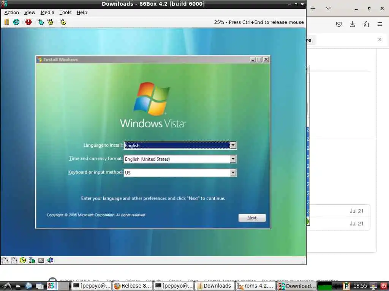Open the Help menu
This screenshot has height=291, width=389.
[82, 13]
